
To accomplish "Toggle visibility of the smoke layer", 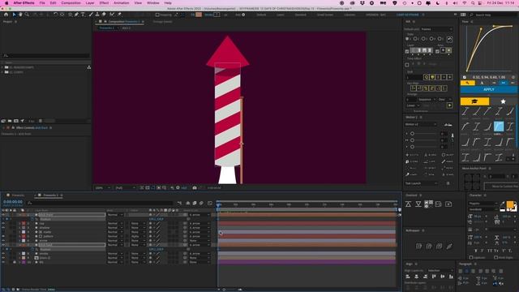I will (x=3, y=254).
